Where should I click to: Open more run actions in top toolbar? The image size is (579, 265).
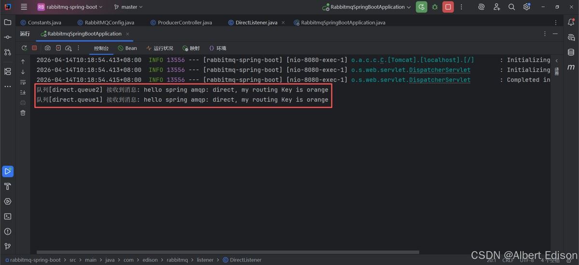click(x=462, y=7)
